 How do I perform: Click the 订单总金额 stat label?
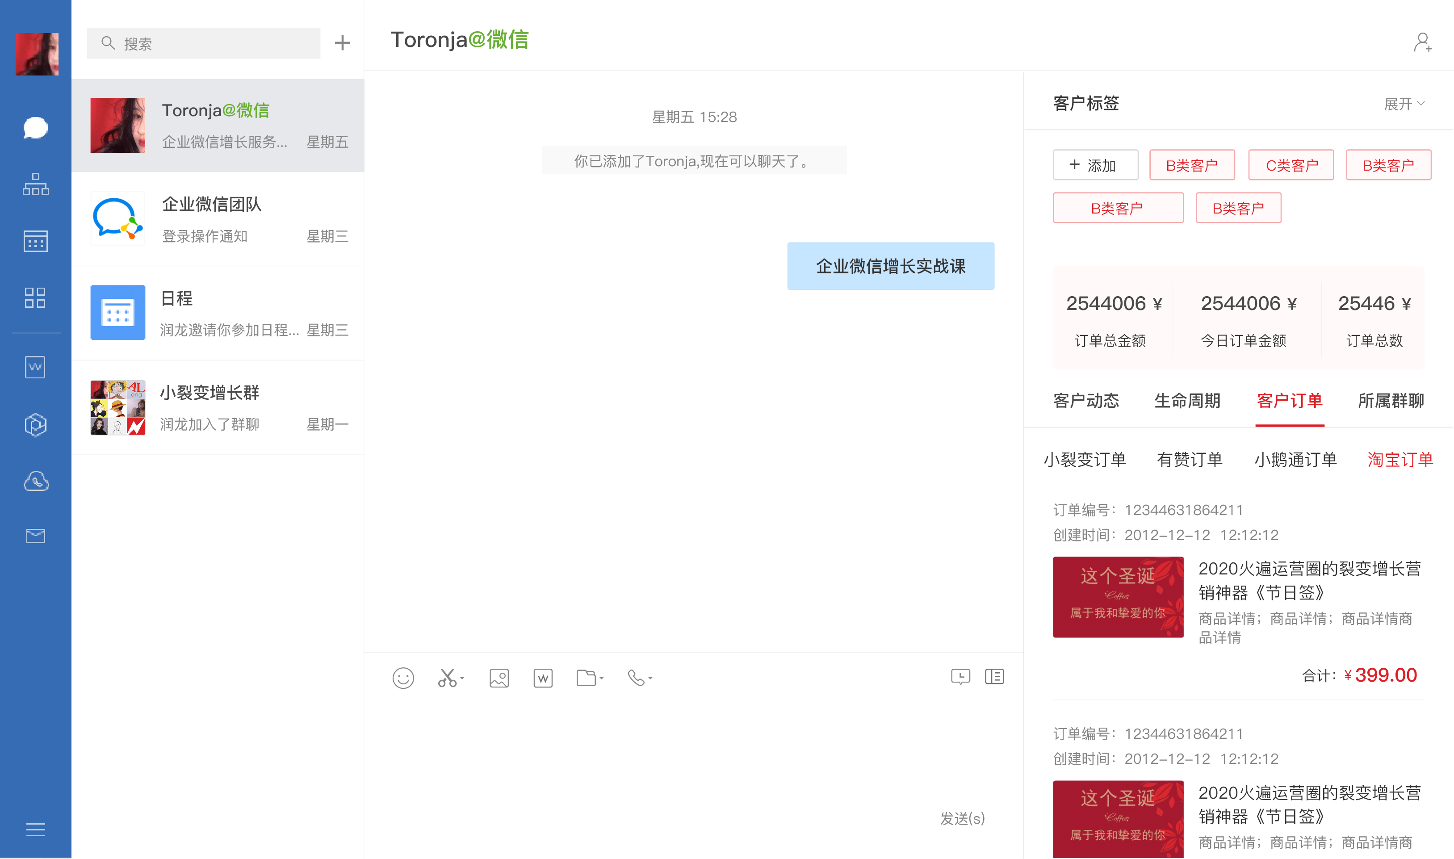pos(1110,341)
